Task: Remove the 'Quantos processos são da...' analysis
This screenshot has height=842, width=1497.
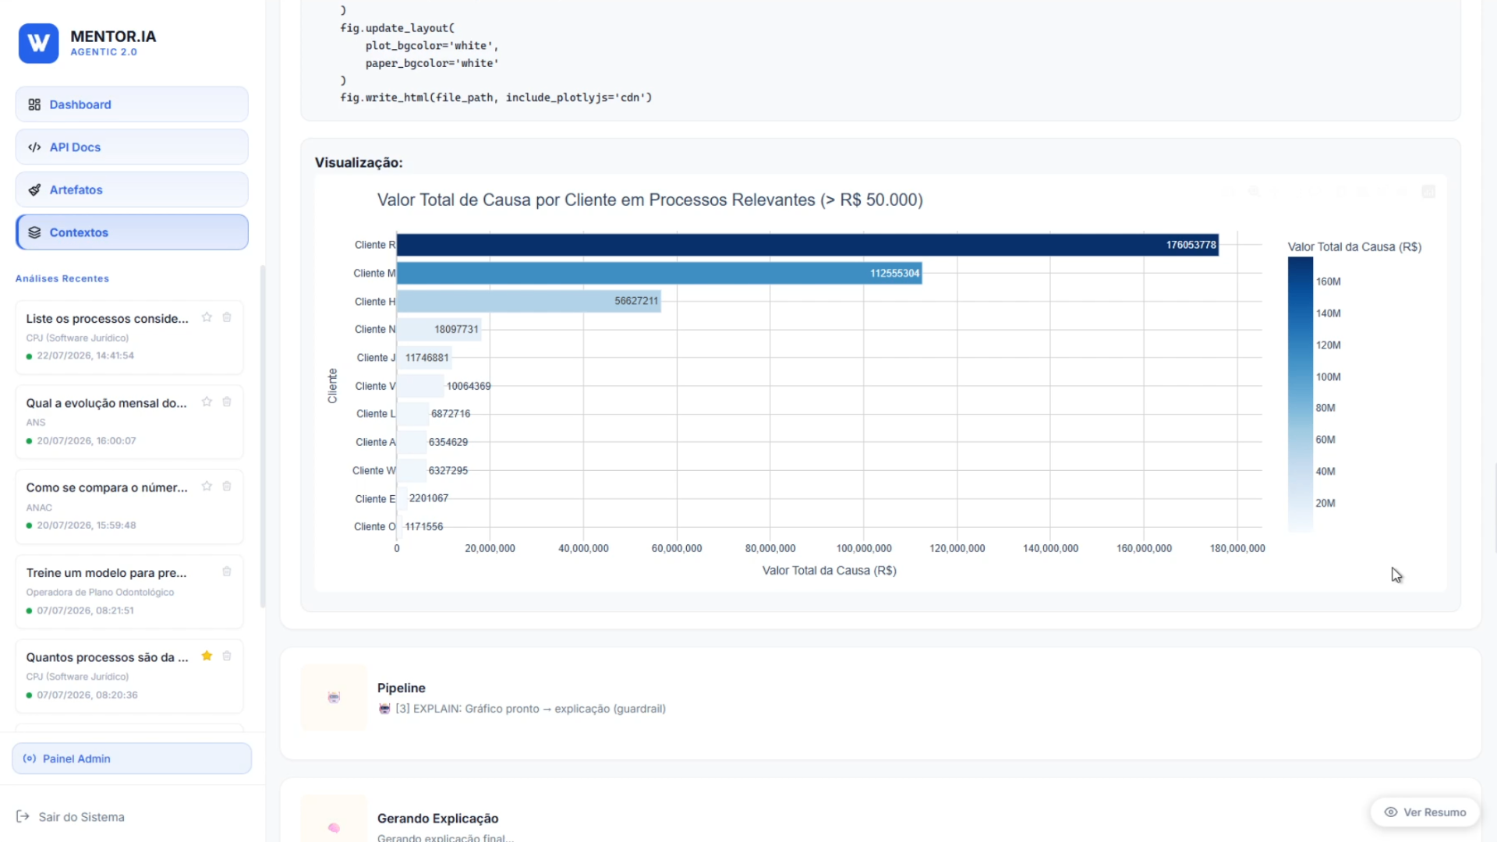Action: (227, 656)
